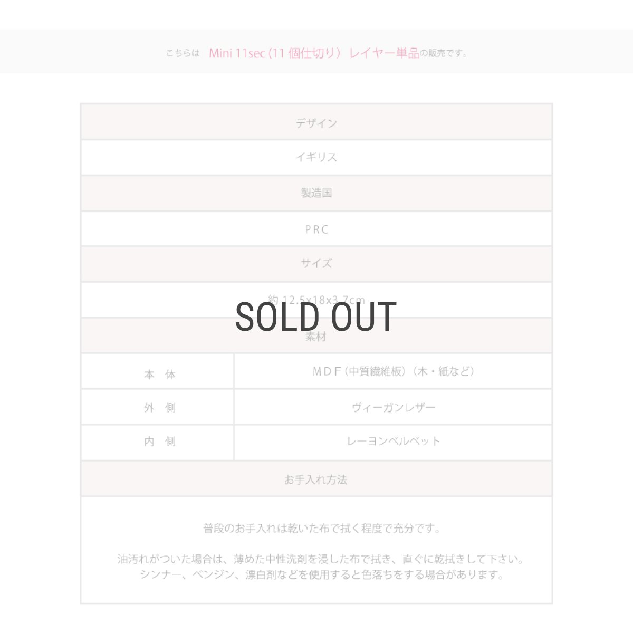Screen dimensions: 633x633
Task: Click the ヴィーガンレザー cell
Action: point(393,407)
